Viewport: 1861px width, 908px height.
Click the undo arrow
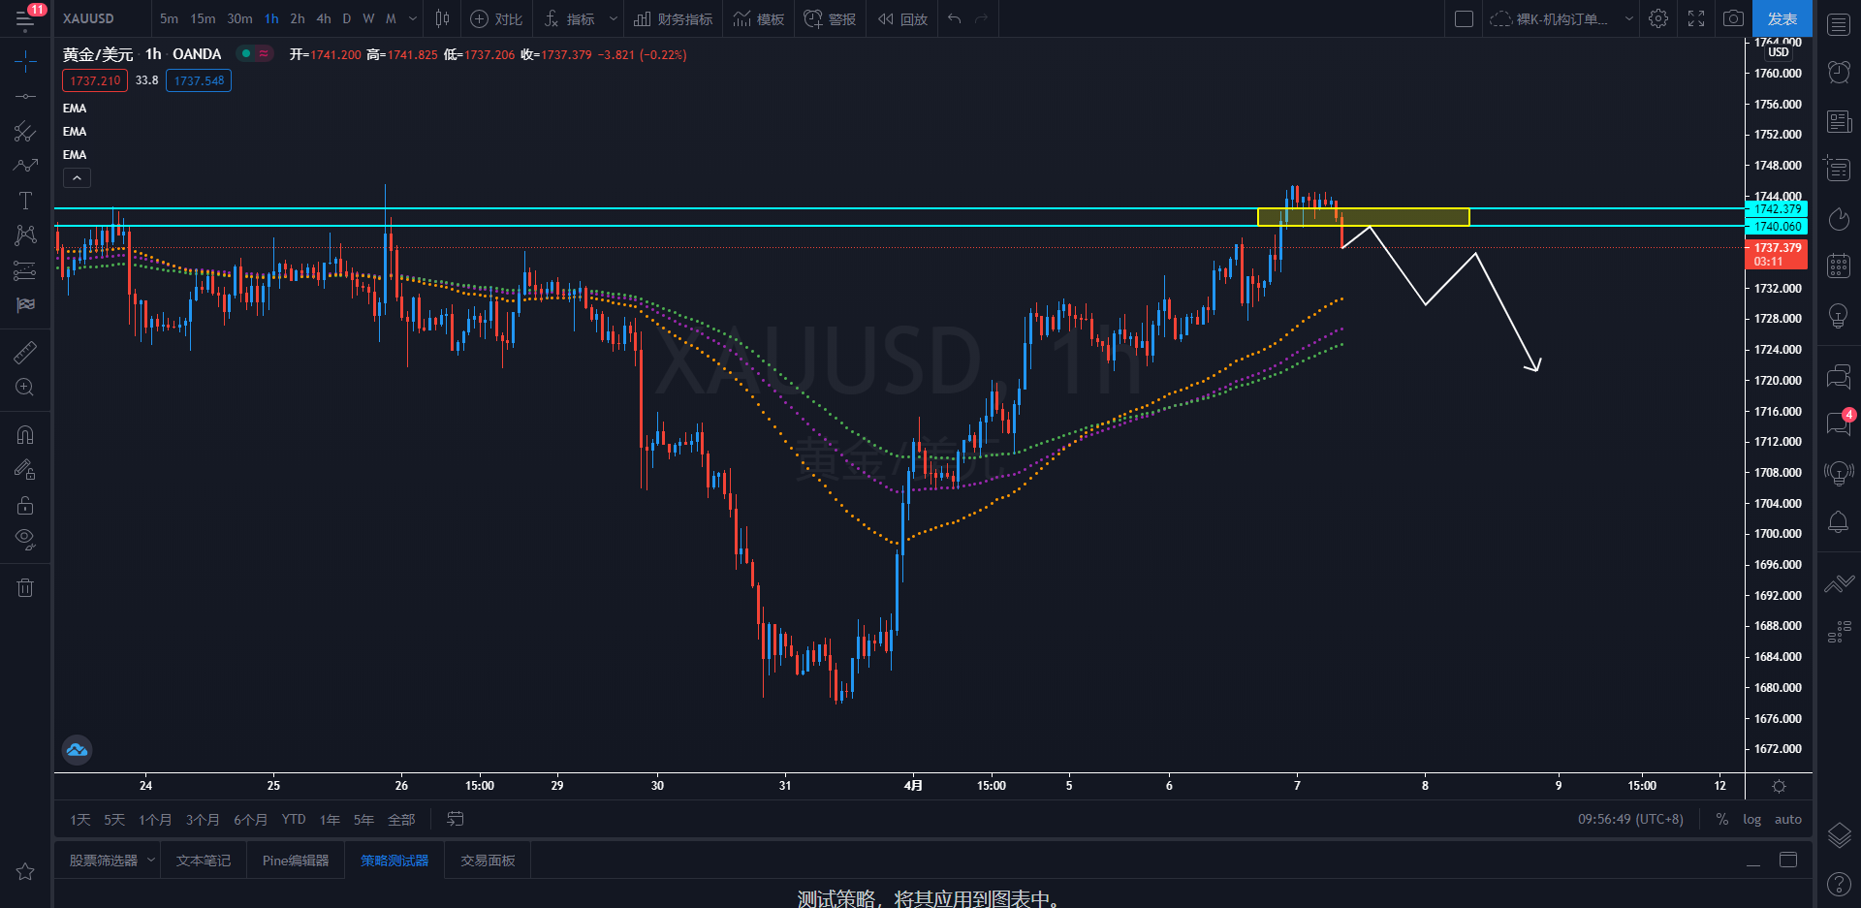click(955, 18)
